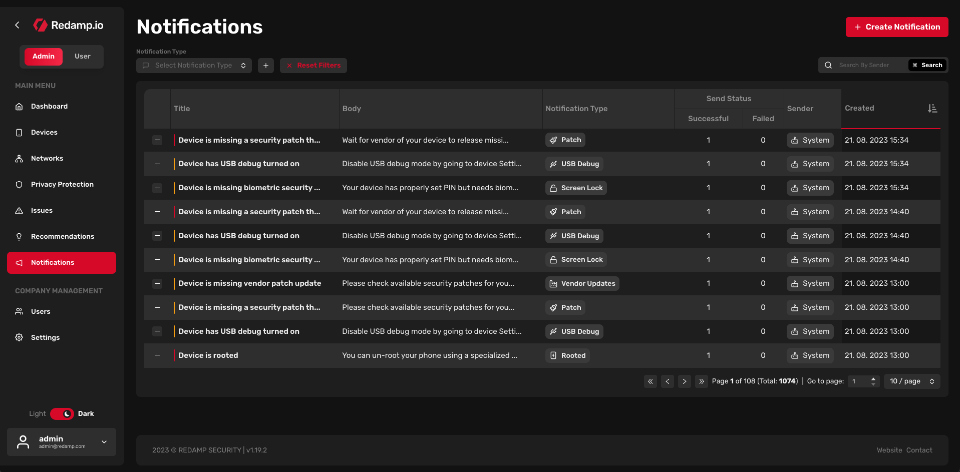This screenshot has height=472, width=960.
Task: Click Vendor Updates type tag
Action: click(x=582, y=284)
